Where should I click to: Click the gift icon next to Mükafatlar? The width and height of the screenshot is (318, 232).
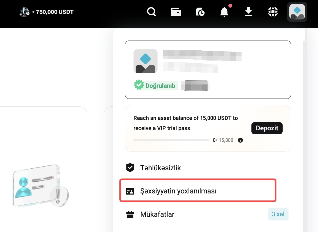(x=130, y=214)
